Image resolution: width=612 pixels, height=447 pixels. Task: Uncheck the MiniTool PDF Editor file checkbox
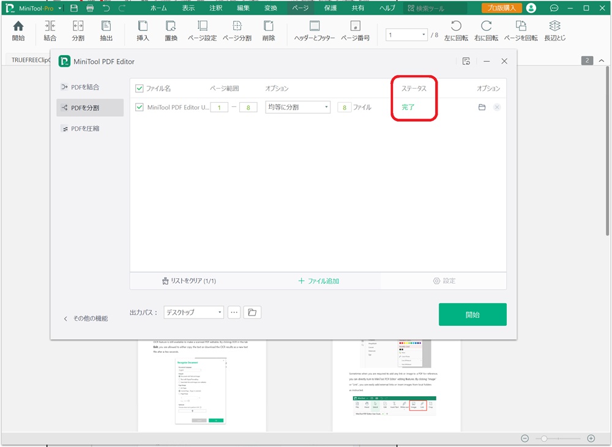click(x=140, y=107)
